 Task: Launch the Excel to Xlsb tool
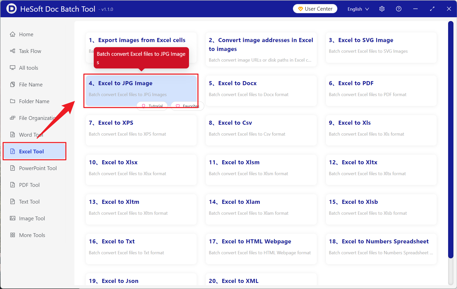pyautogui.click(x=381, y=209)
